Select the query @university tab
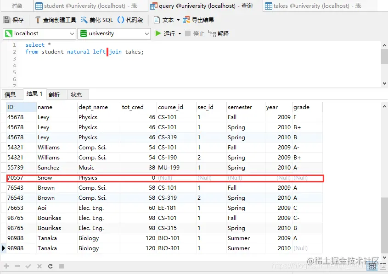Screen dimensions: 388x274 tap(205, 6)
